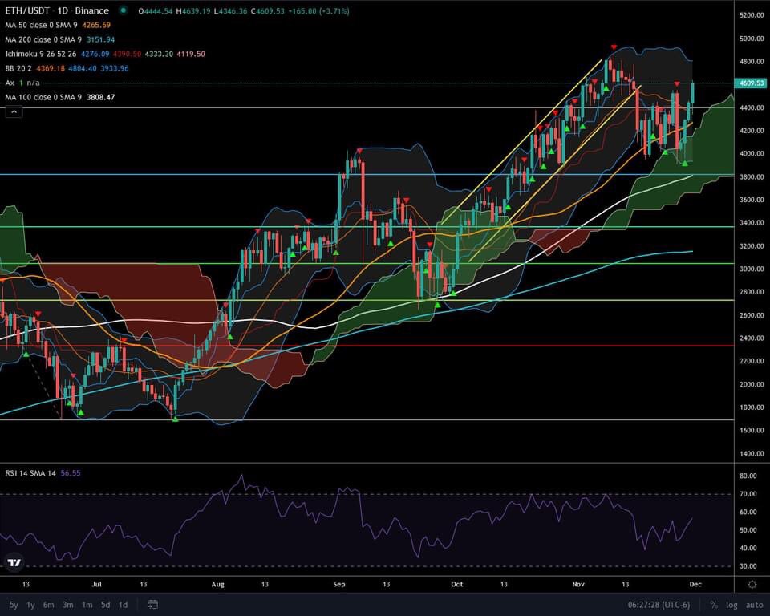
Task: Click the Ichimoku value 4276.09
Action: (x=95, y=54)
